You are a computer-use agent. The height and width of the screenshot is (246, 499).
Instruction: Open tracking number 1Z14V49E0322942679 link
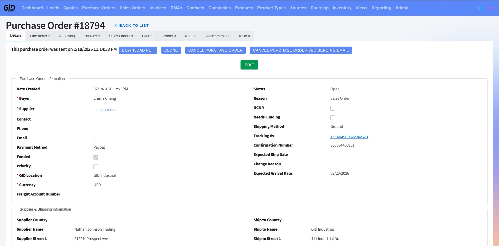pyautogui.click(x=349, y=137)
